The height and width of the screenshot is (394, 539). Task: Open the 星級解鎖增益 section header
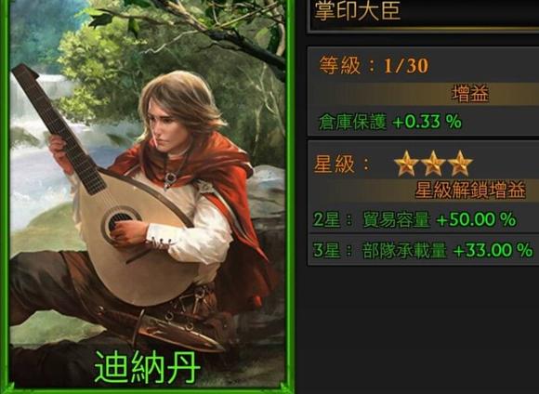(424, 190)
